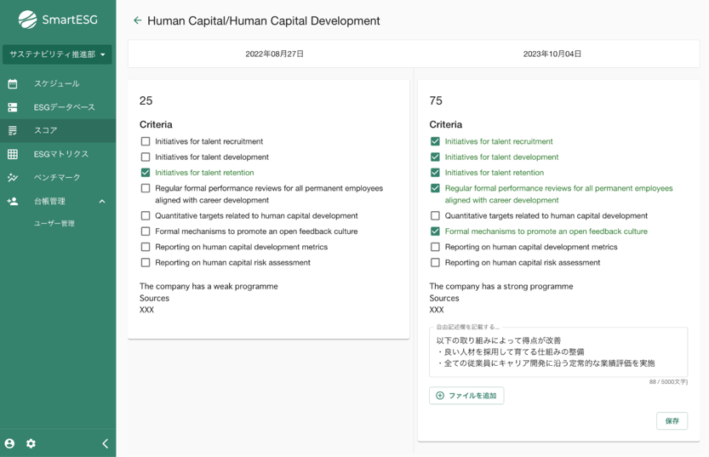This screenshot has width=709, height=457.
Task: Open the account profile icon
Action: coord(9,443)
